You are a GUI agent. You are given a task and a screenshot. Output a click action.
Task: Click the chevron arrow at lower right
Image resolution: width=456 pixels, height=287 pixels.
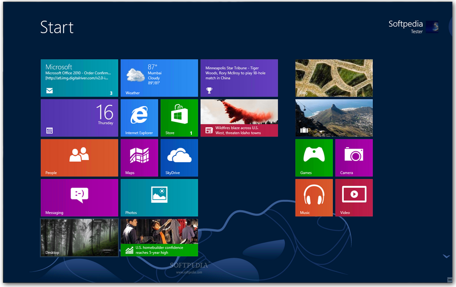point(446,256)
